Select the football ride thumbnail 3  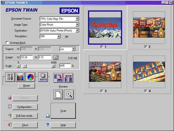pos(105,72)
